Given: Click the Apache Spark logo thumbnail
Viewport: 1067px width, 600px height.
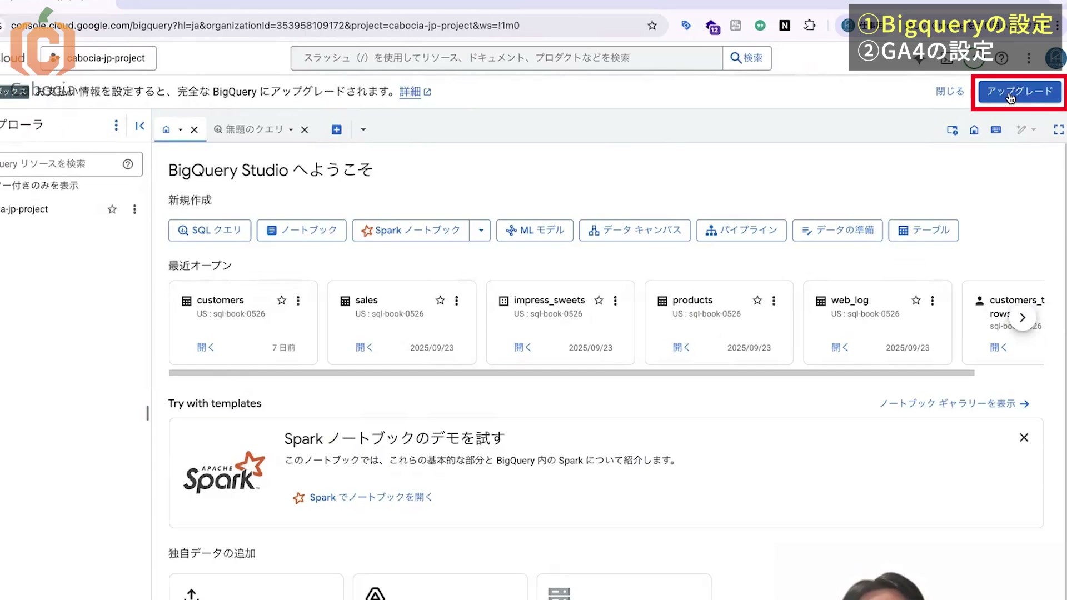Looking at the screenshot, I should pyautogui.click(x=225, y=473).
